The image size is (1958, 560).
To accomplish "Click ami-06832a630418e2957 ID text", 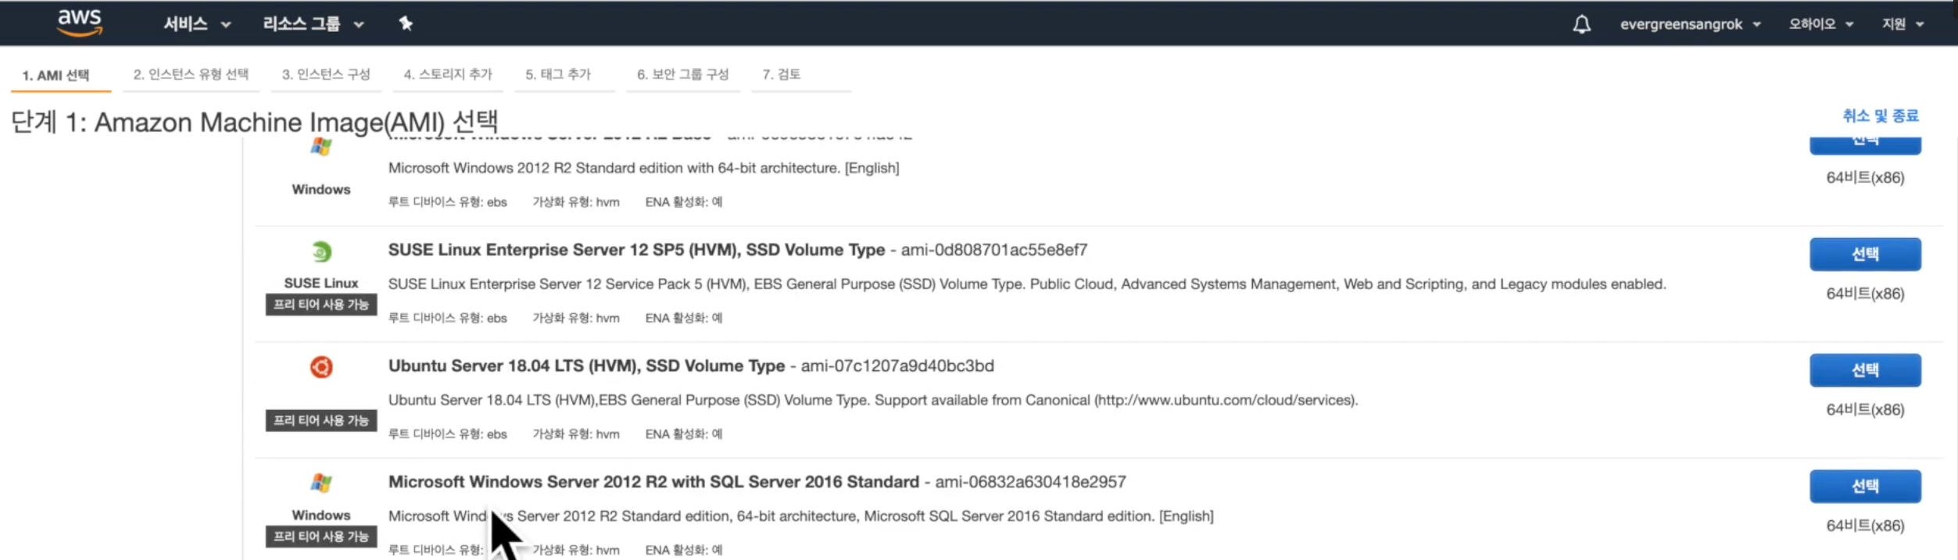I will (1031, 482).
